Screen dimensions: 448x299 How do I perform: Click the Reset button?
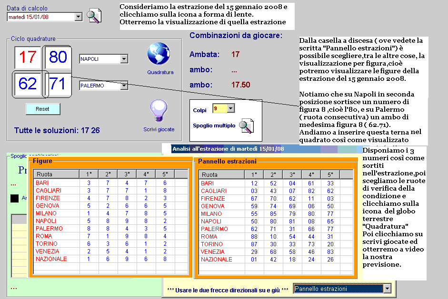[x=43, y=109]
